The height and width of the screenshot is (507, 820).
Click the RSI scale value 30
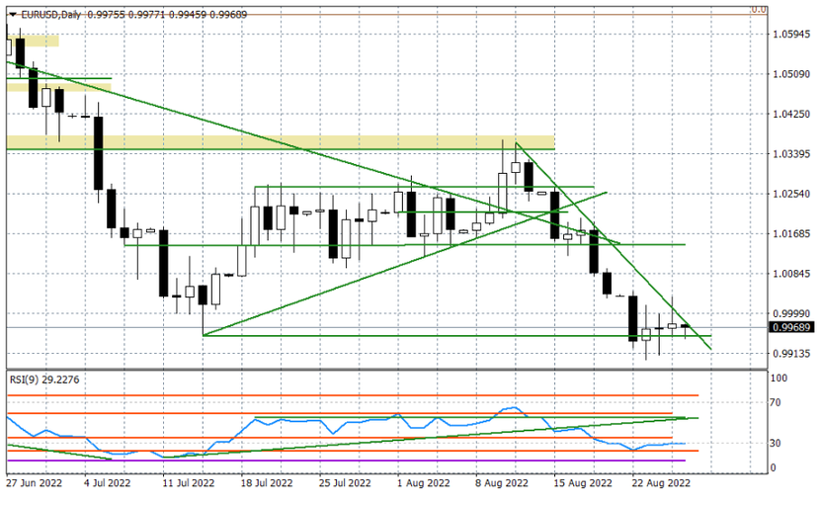tap(776, 443)
